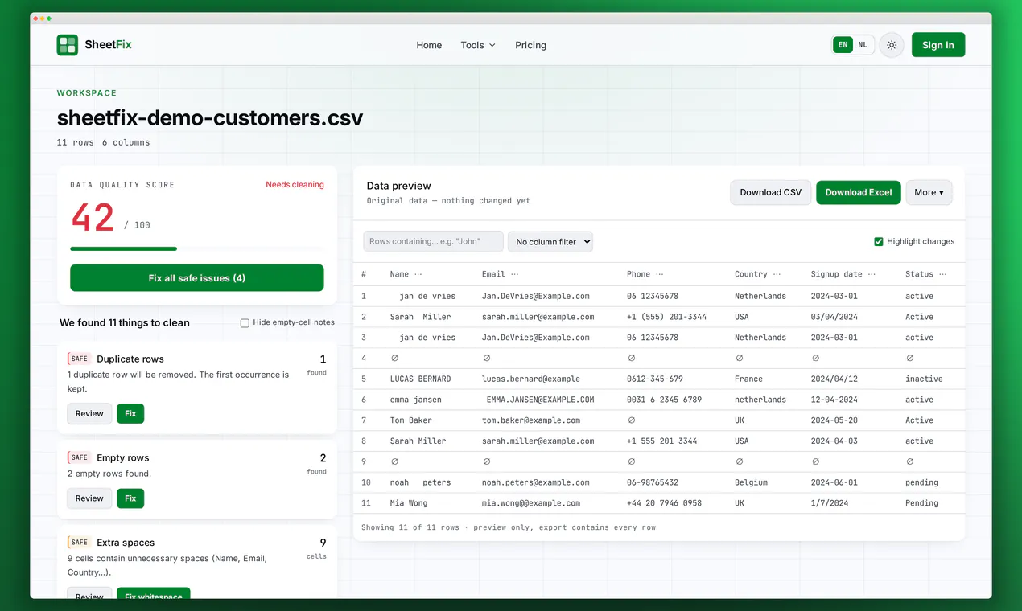1022x611 pixels.
Task: Click the Sign in button
Action: (938, 45)
